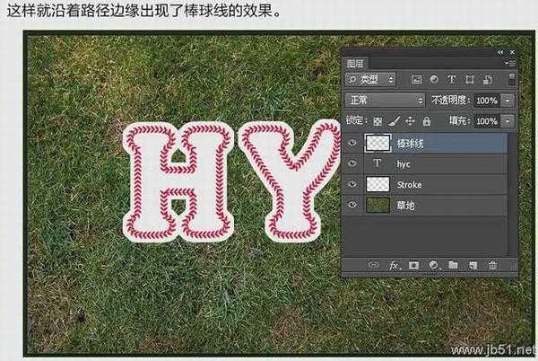Click the shape layer filter icon

pyautogui.click(x=468, y=79)
